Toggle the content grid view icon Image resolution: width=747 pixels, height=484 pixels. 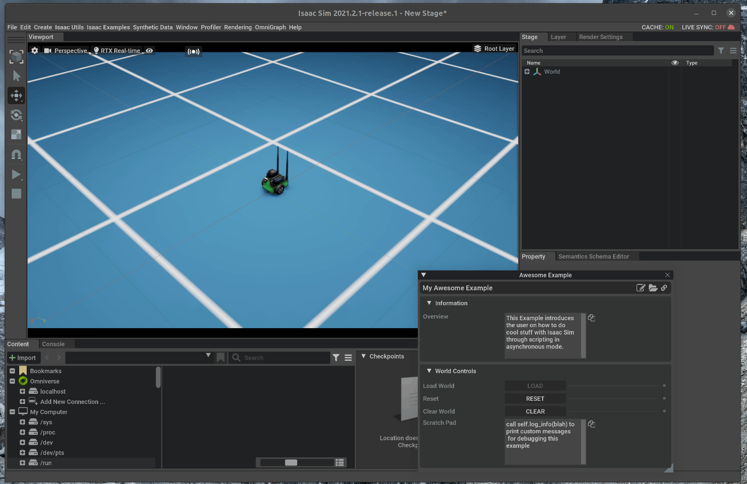click(x=340, y=463)
